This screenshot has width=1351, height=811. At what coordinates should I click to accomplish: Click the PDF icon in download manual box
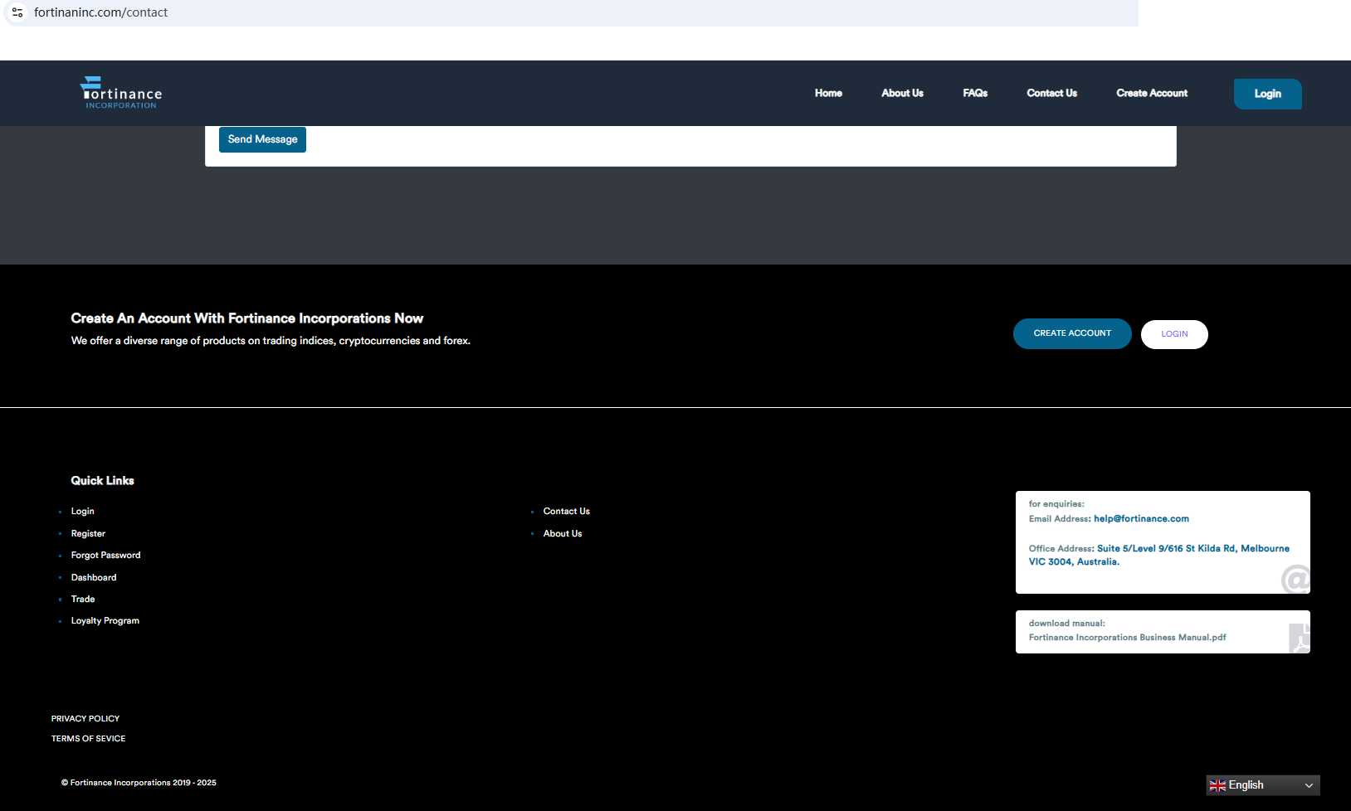click(1299, 638)
